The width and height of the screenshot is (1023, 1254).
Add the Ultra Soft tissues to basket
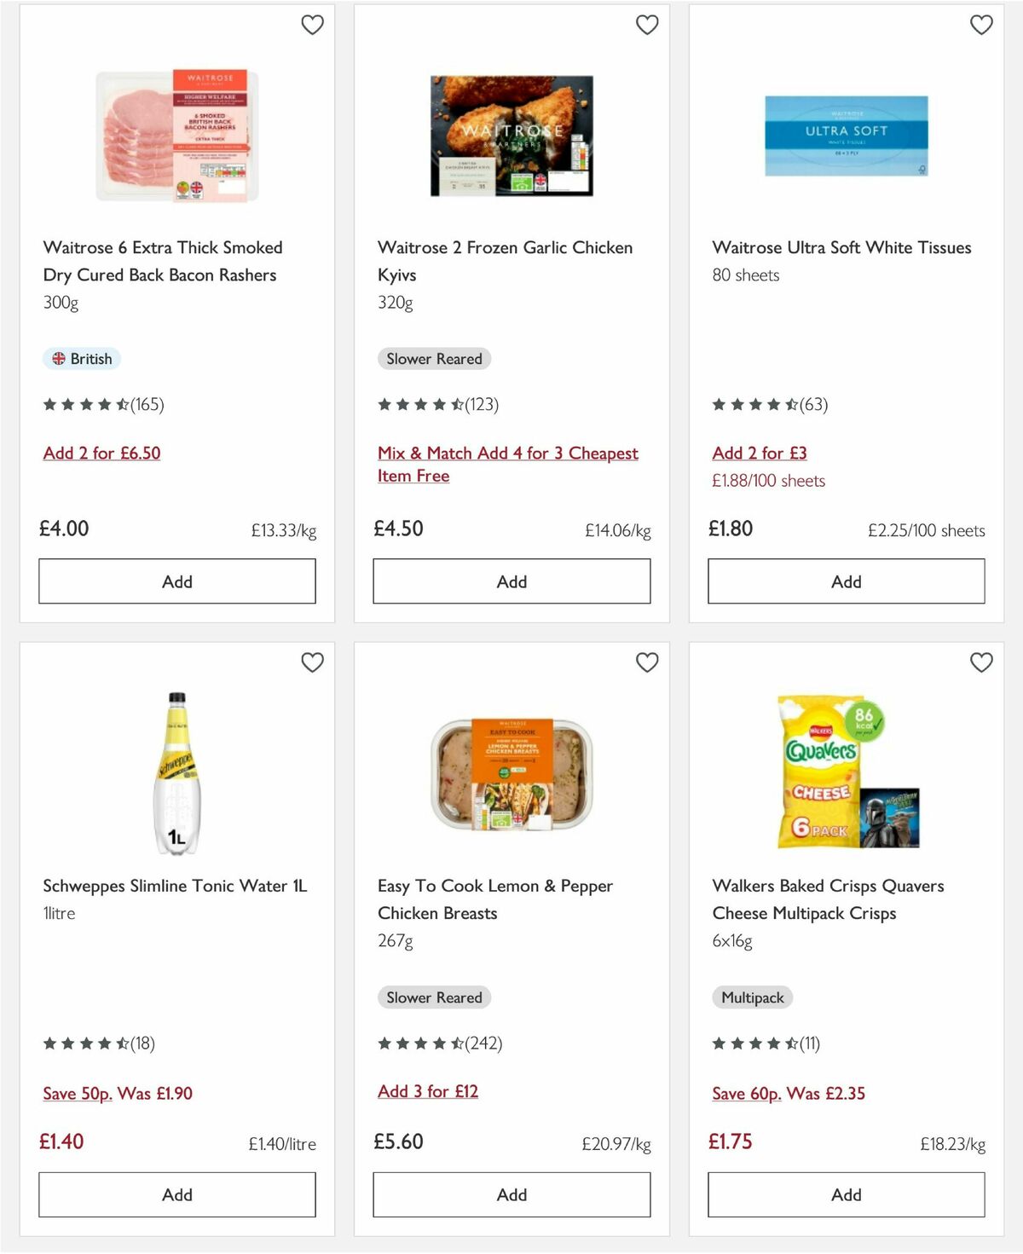tap(845, 581)
